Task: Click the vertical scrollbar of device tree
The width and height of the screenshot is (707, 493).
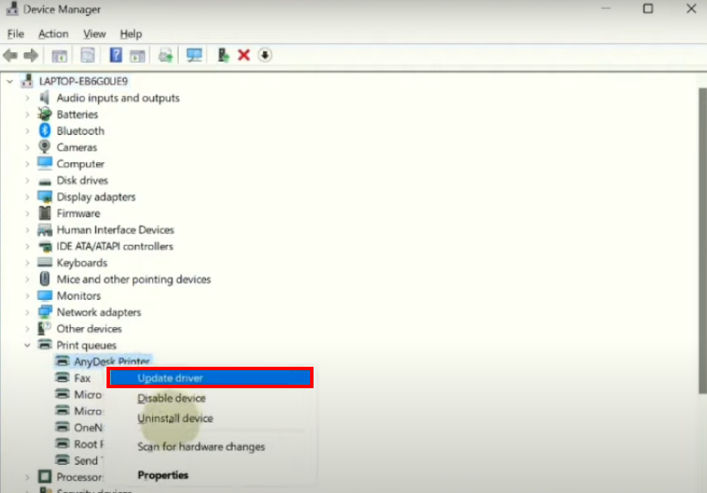Action: tap(703, 241)
